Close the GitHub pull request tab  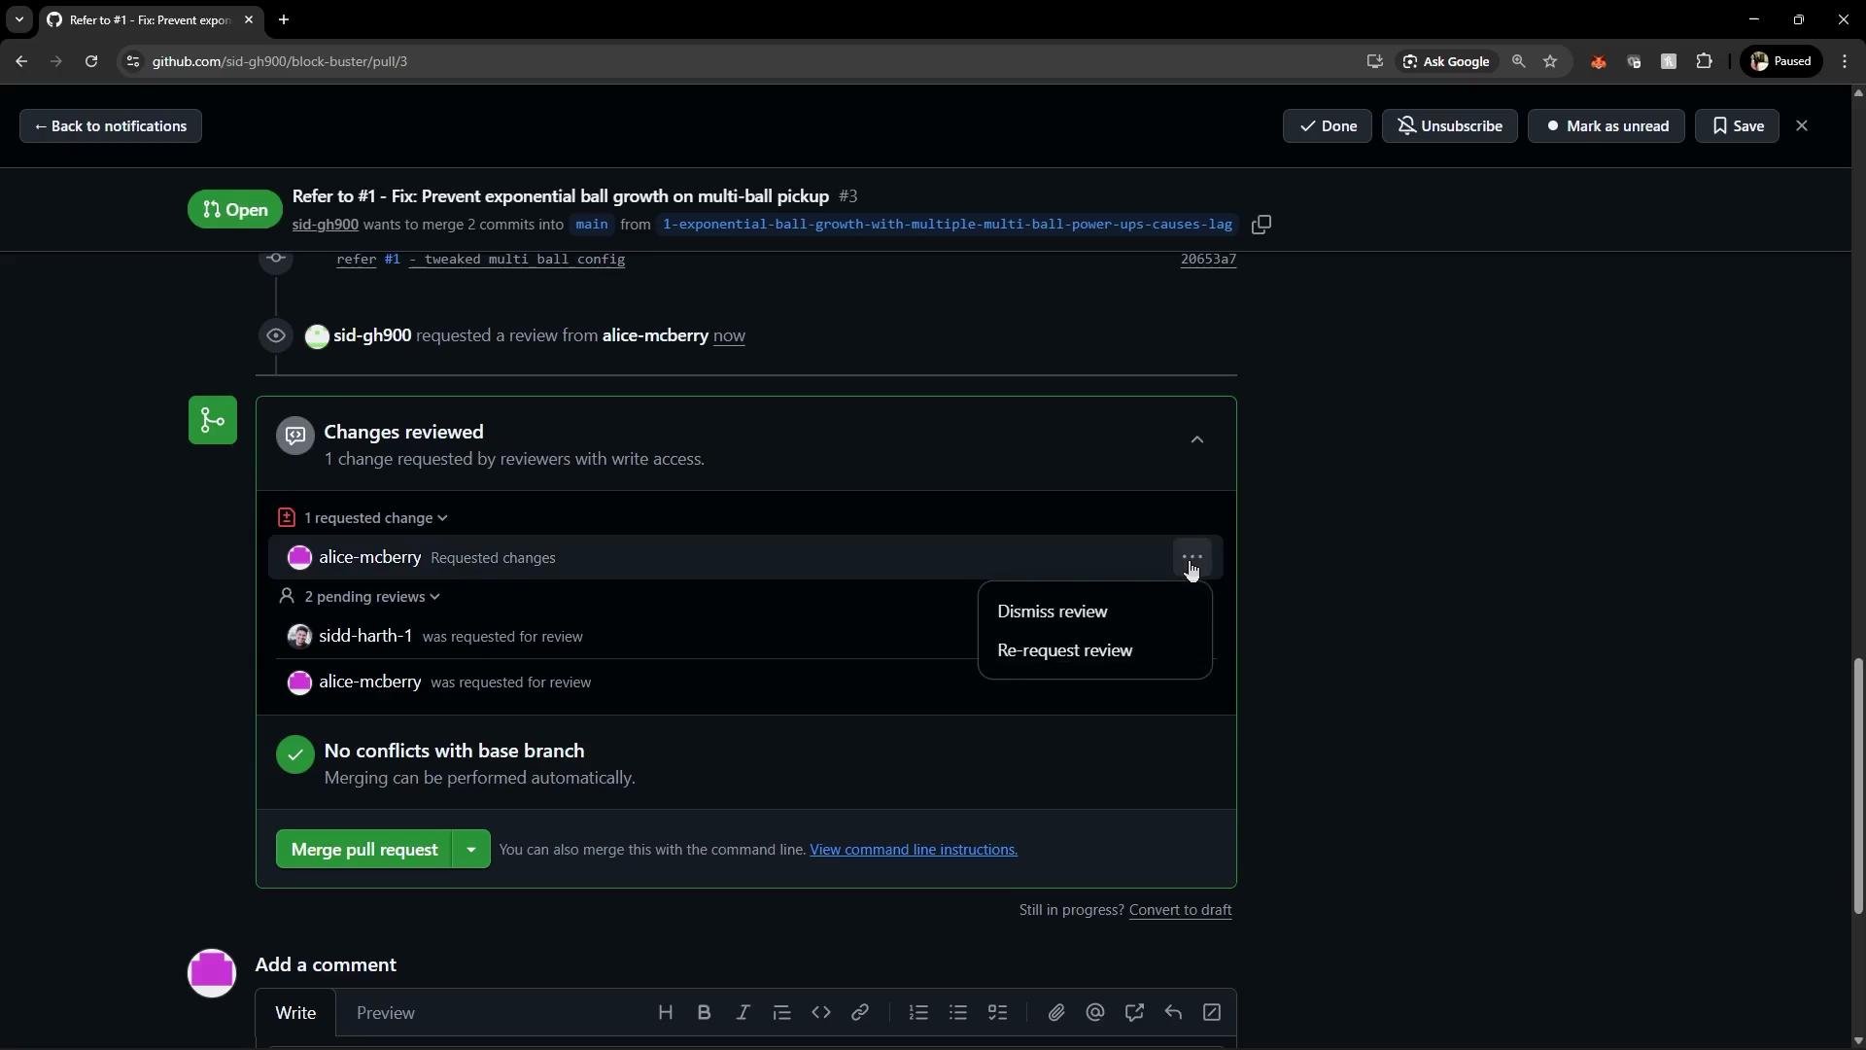(x=249, y=19)
